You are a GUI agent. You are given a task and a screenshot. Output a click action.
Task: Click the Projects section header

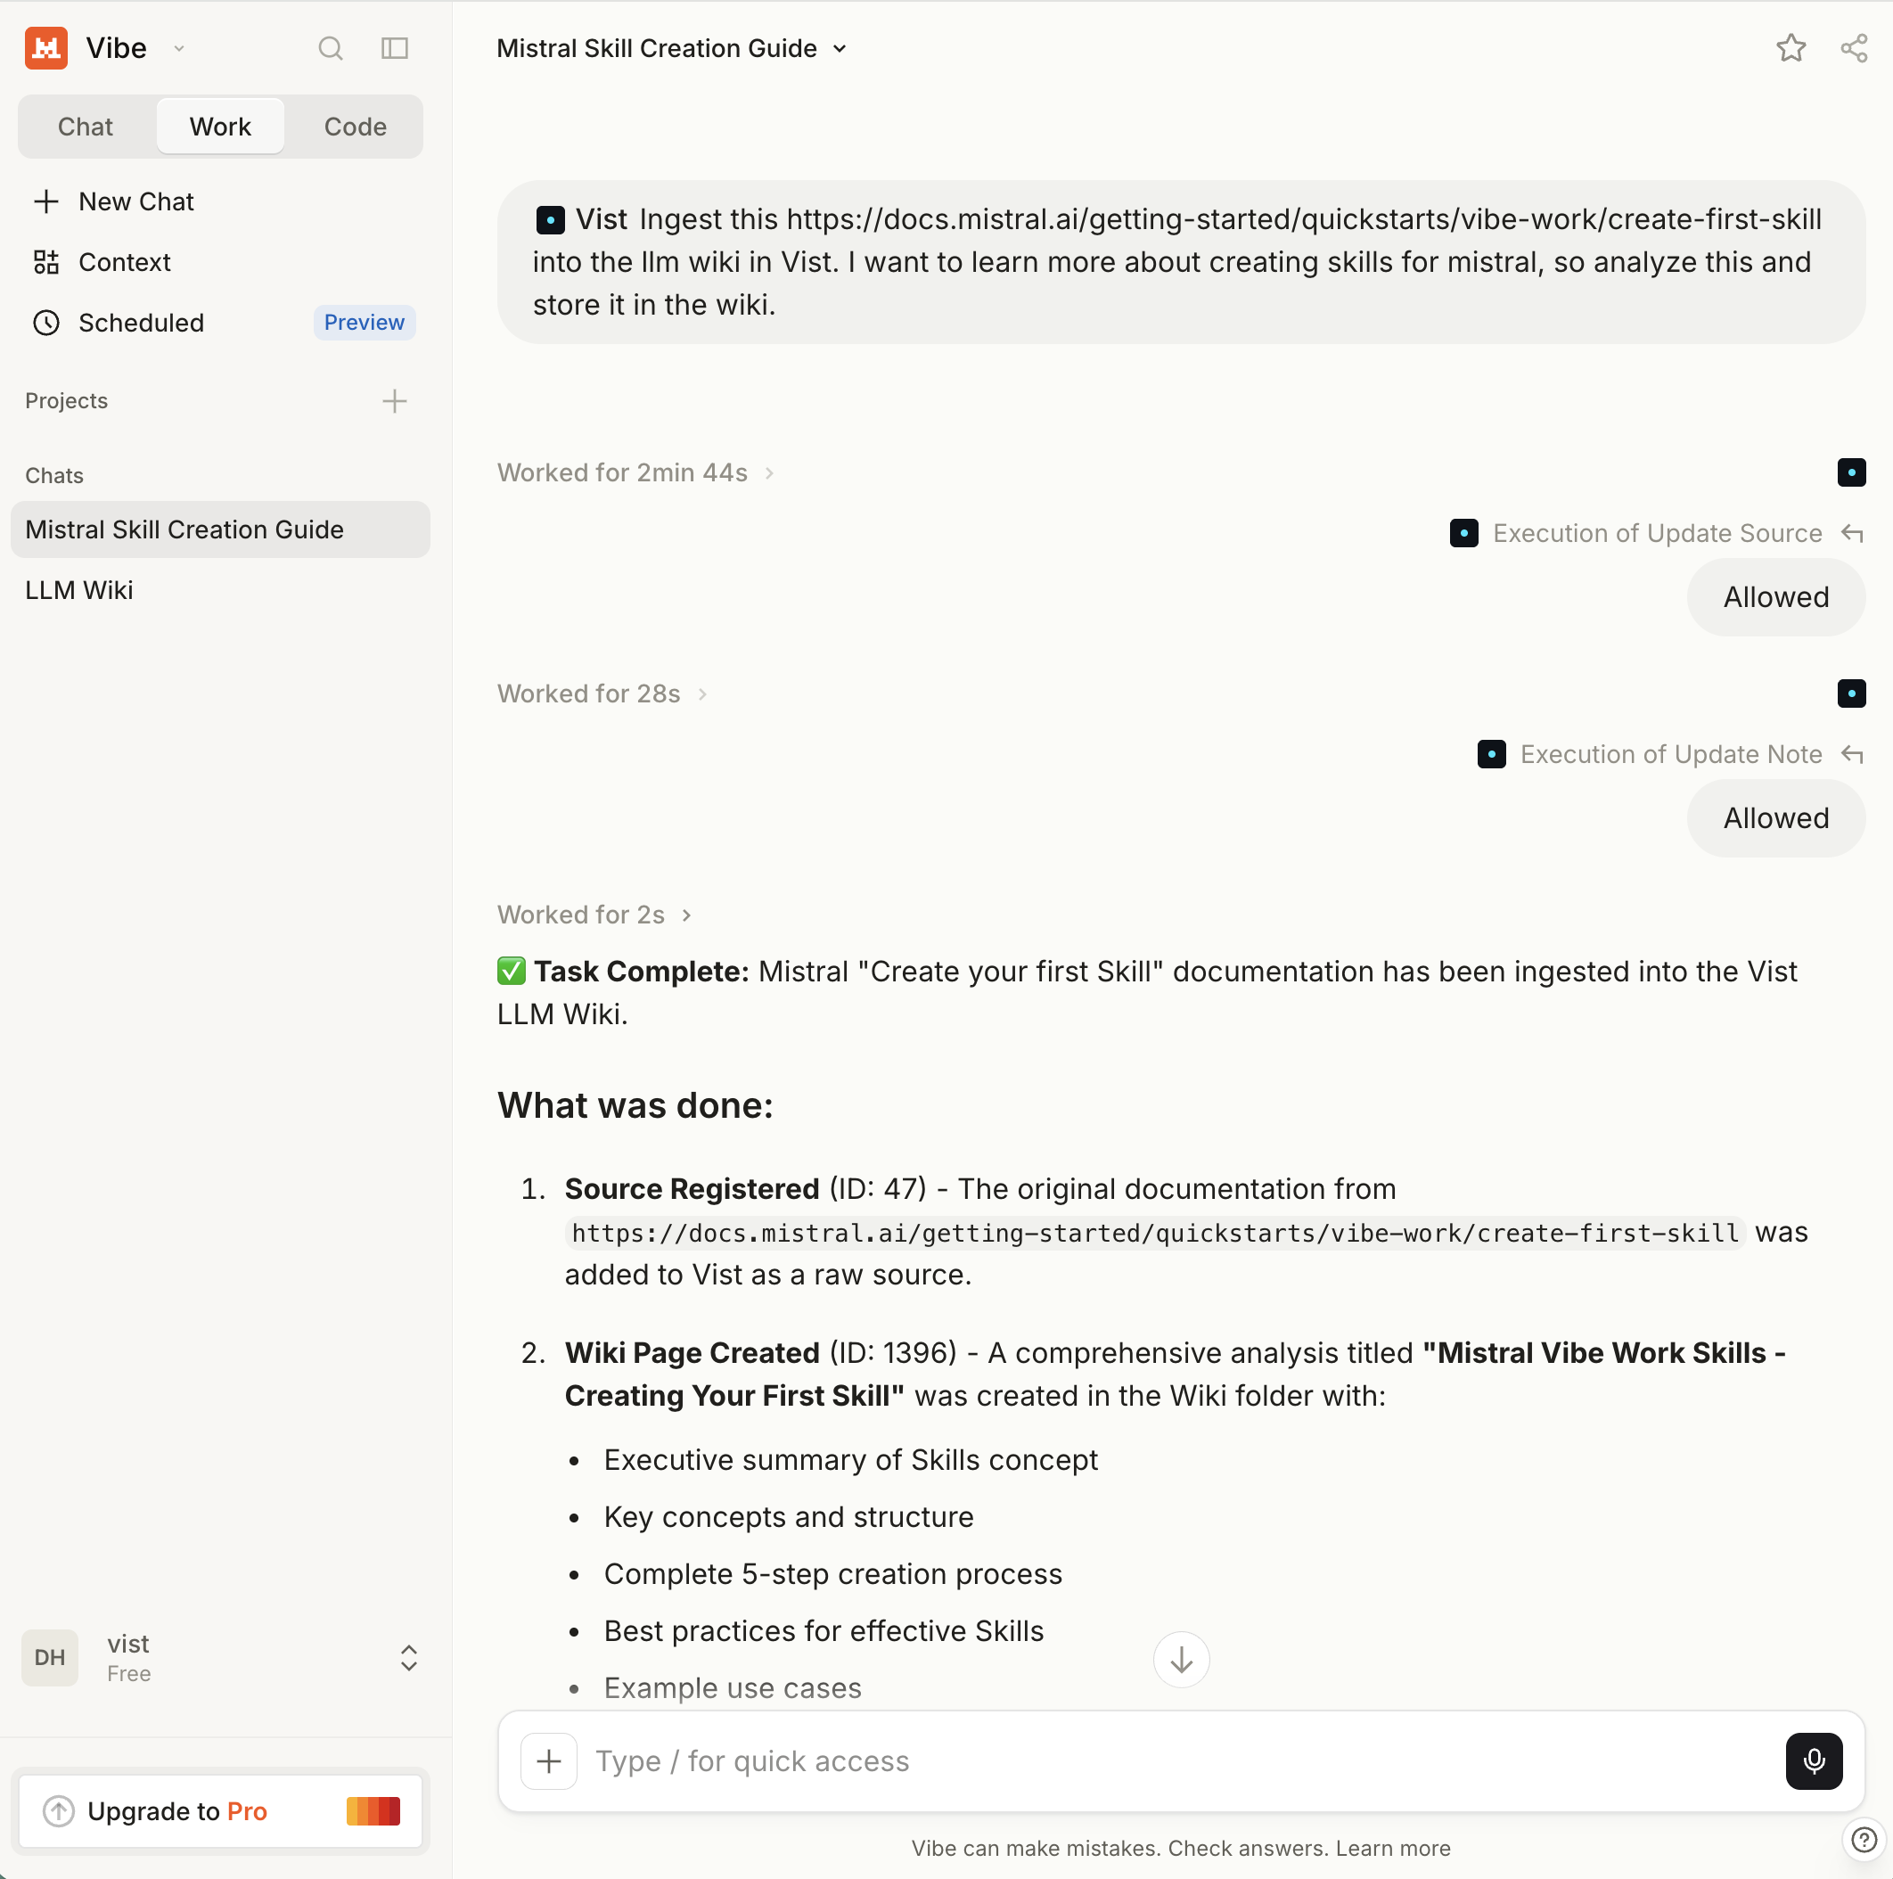(x=67, y=401)
